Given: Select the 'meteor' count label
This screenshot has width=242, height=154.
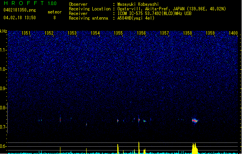Looking at the screenshot, I should (x=55, y=12).
